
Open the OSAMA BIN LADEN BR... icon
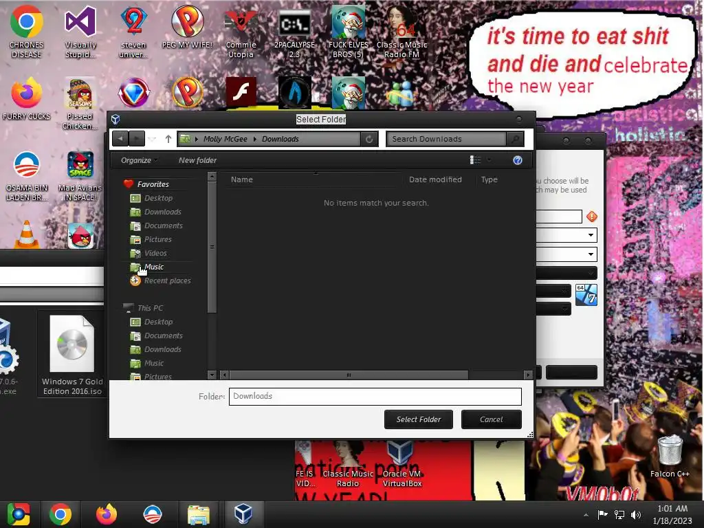[27, 175]
